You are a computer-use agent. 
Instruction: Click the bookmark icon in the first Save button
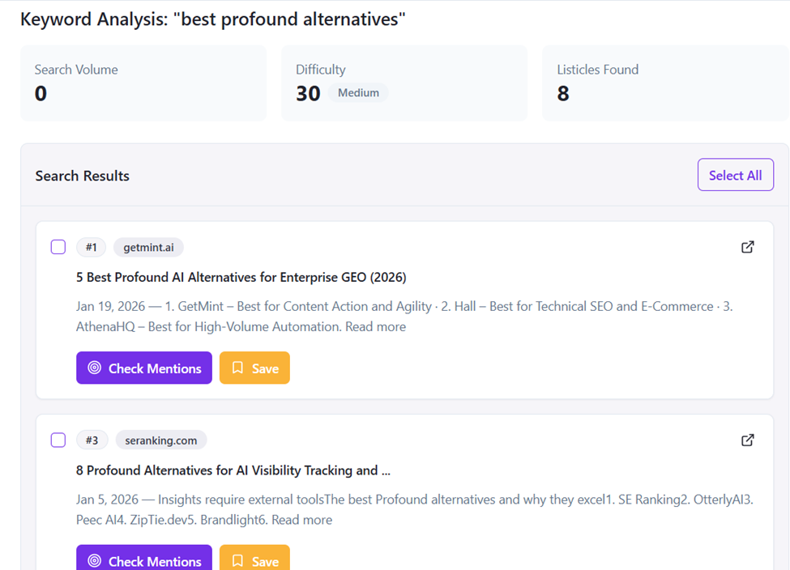[x=237, y=368]
